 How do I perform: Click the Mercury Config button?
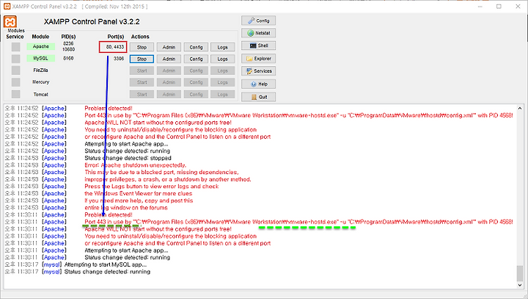(x=196, y=82)
